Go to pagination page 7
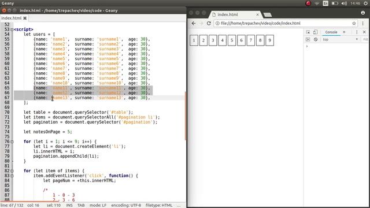 [251, 40]
